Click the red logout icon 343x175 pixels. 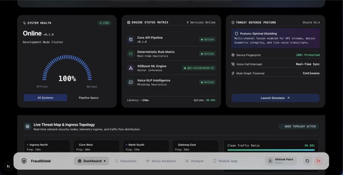pyautogui.click(x=318, y=161)
